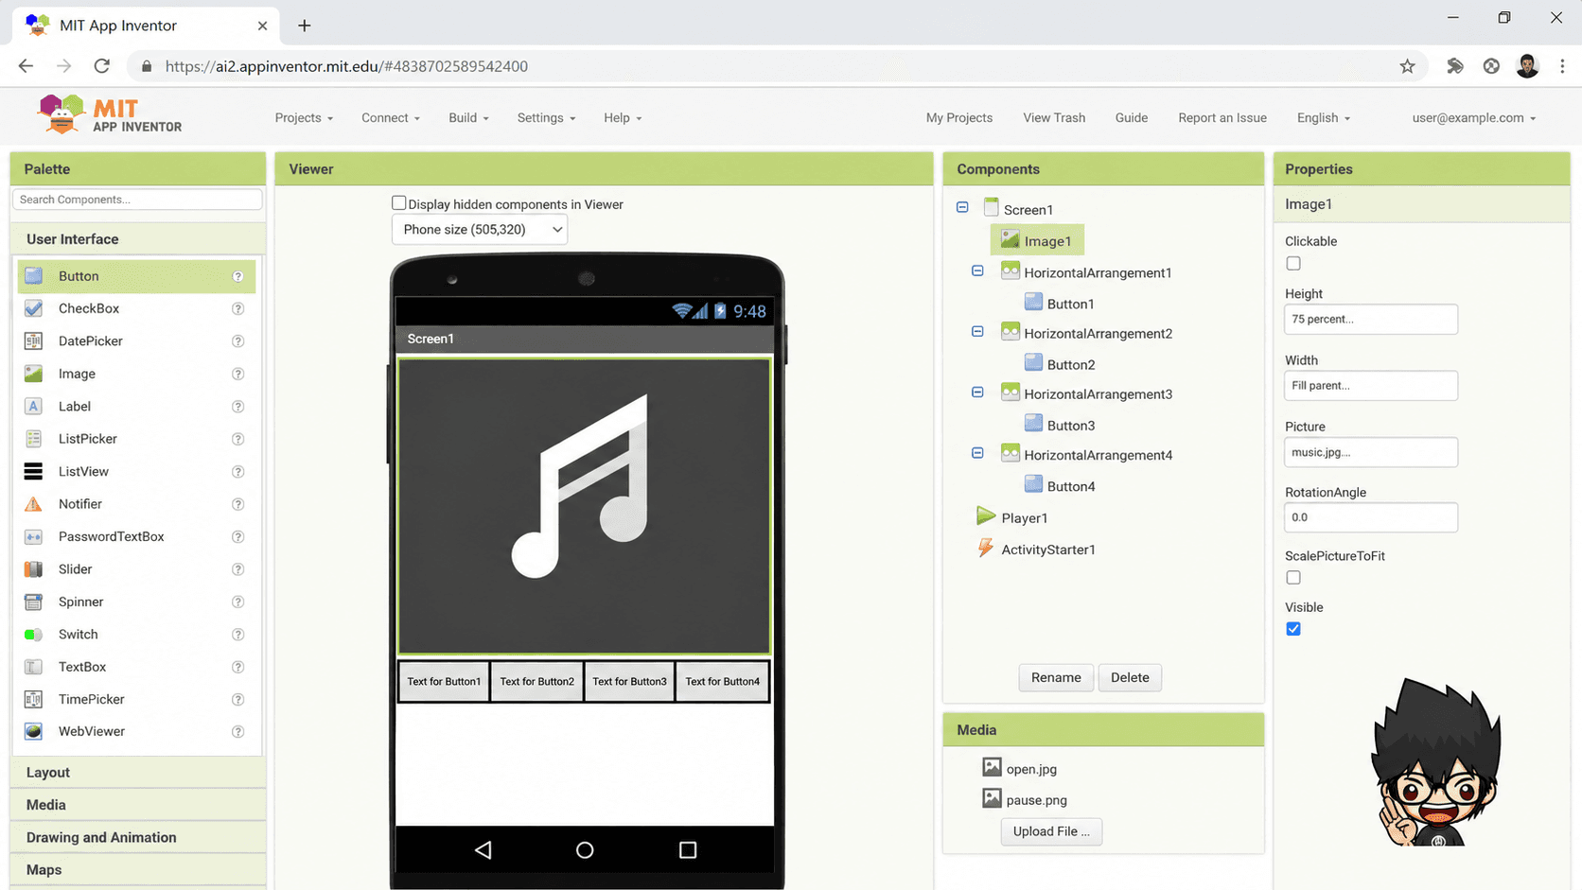
Task: Open the Phone size dropdown
Action: (480, 229)
